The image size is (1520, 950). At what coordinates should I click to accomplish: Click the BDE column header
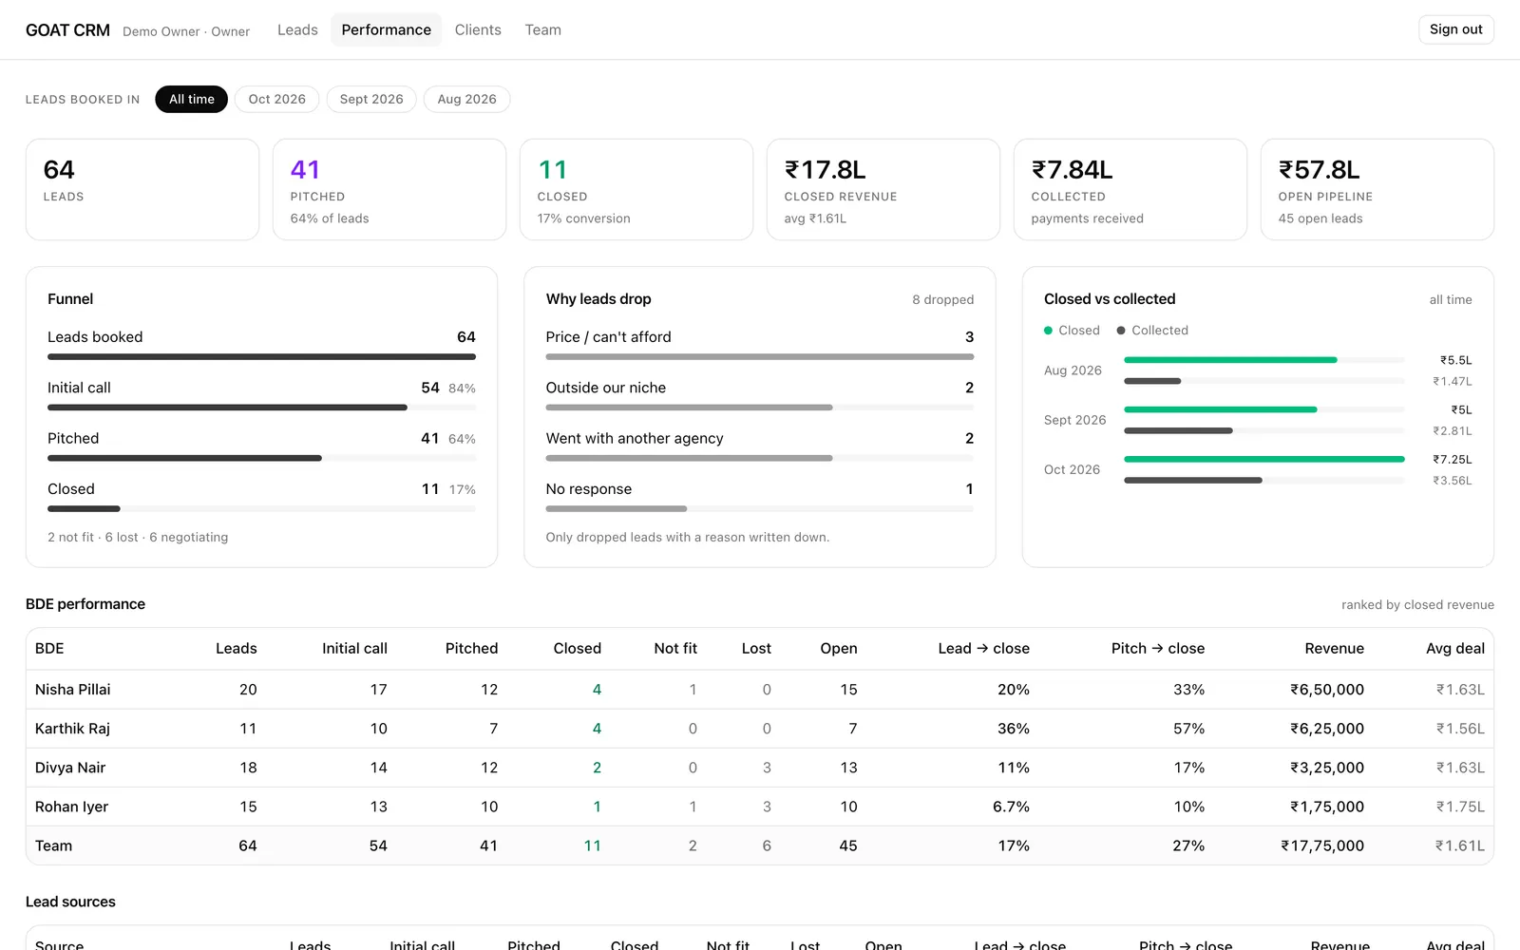(x=49, y=648)
